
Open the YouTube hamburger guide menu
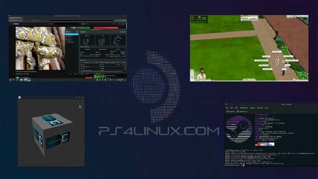click(11, 24)
